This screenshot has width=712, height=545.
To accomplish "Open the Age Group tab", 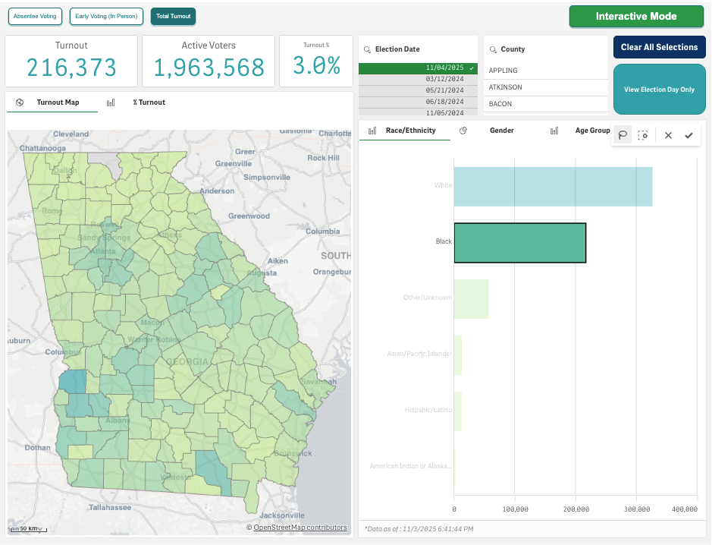I will coord(591,131).
